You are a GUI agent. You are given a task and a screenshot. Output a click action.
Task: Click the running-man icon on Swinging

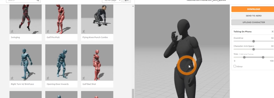coord(12,31)
